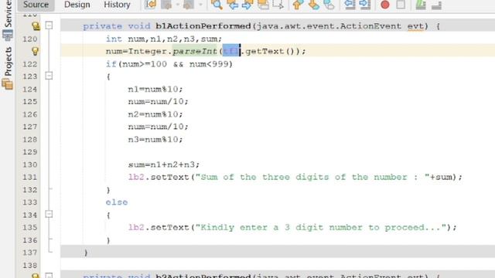Toggle Bookmark on the current line
495x278 pixels.
[329, 5]
